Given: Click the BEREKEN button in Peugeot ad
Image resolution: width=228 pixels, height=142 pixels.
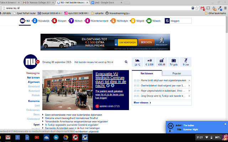Looking at the screenshot, I should (x=146, y=42).
